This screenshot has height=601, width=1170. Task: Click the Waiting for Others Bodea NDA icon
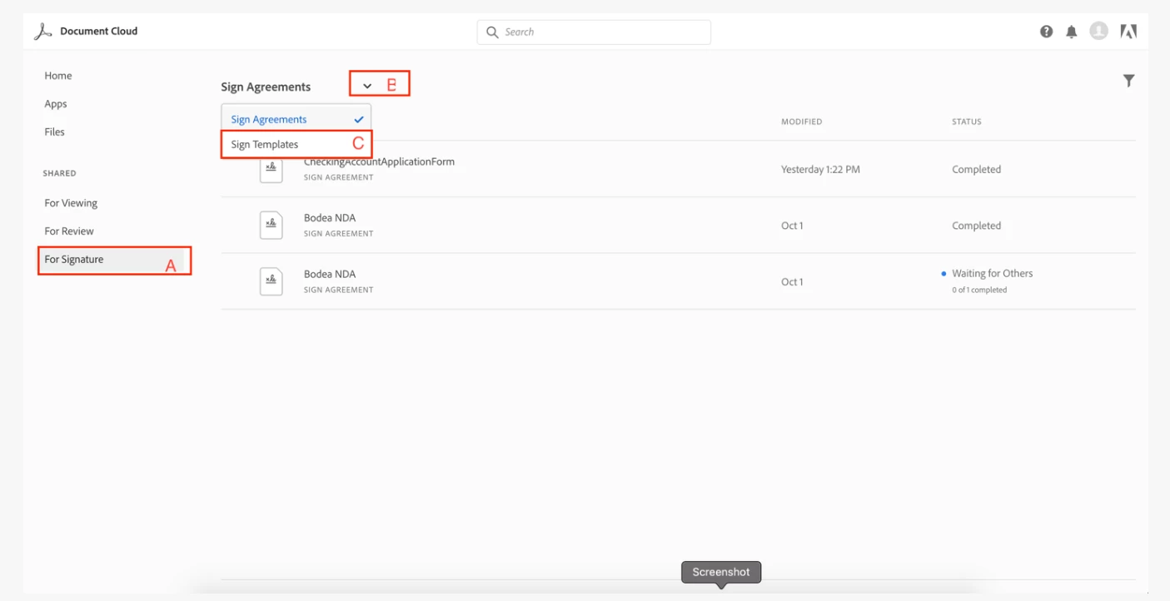(271, 281)
